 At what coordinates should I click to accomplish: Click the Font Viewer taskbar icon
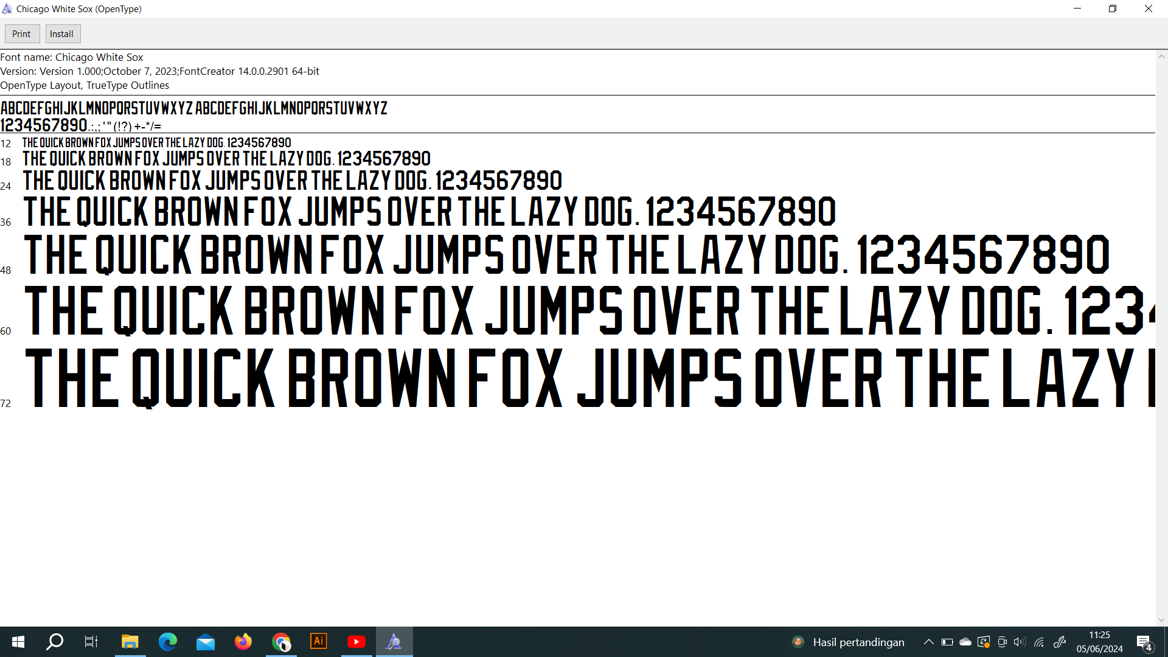coord(394,642)
